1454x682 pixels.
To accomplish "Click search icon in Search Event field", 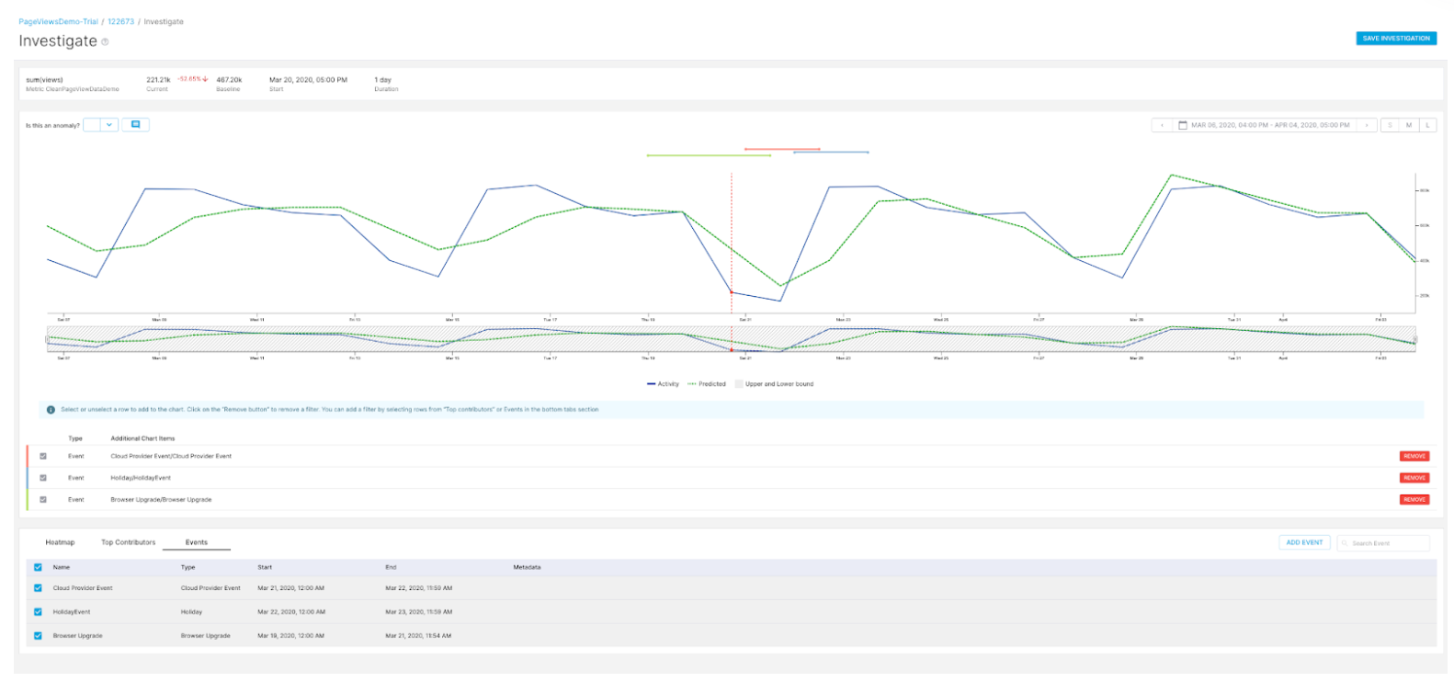I will (1345, 543).
